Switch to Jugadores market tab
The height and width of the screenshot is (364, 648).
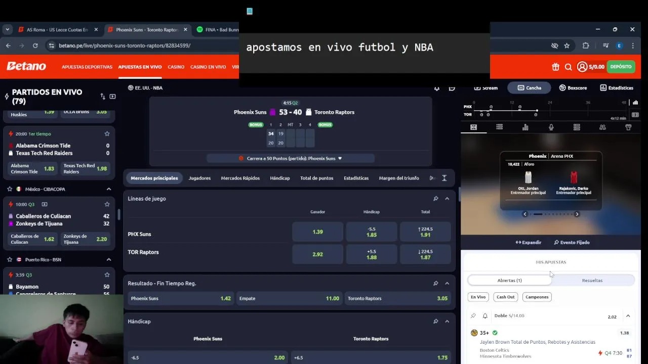pos(199,178)
